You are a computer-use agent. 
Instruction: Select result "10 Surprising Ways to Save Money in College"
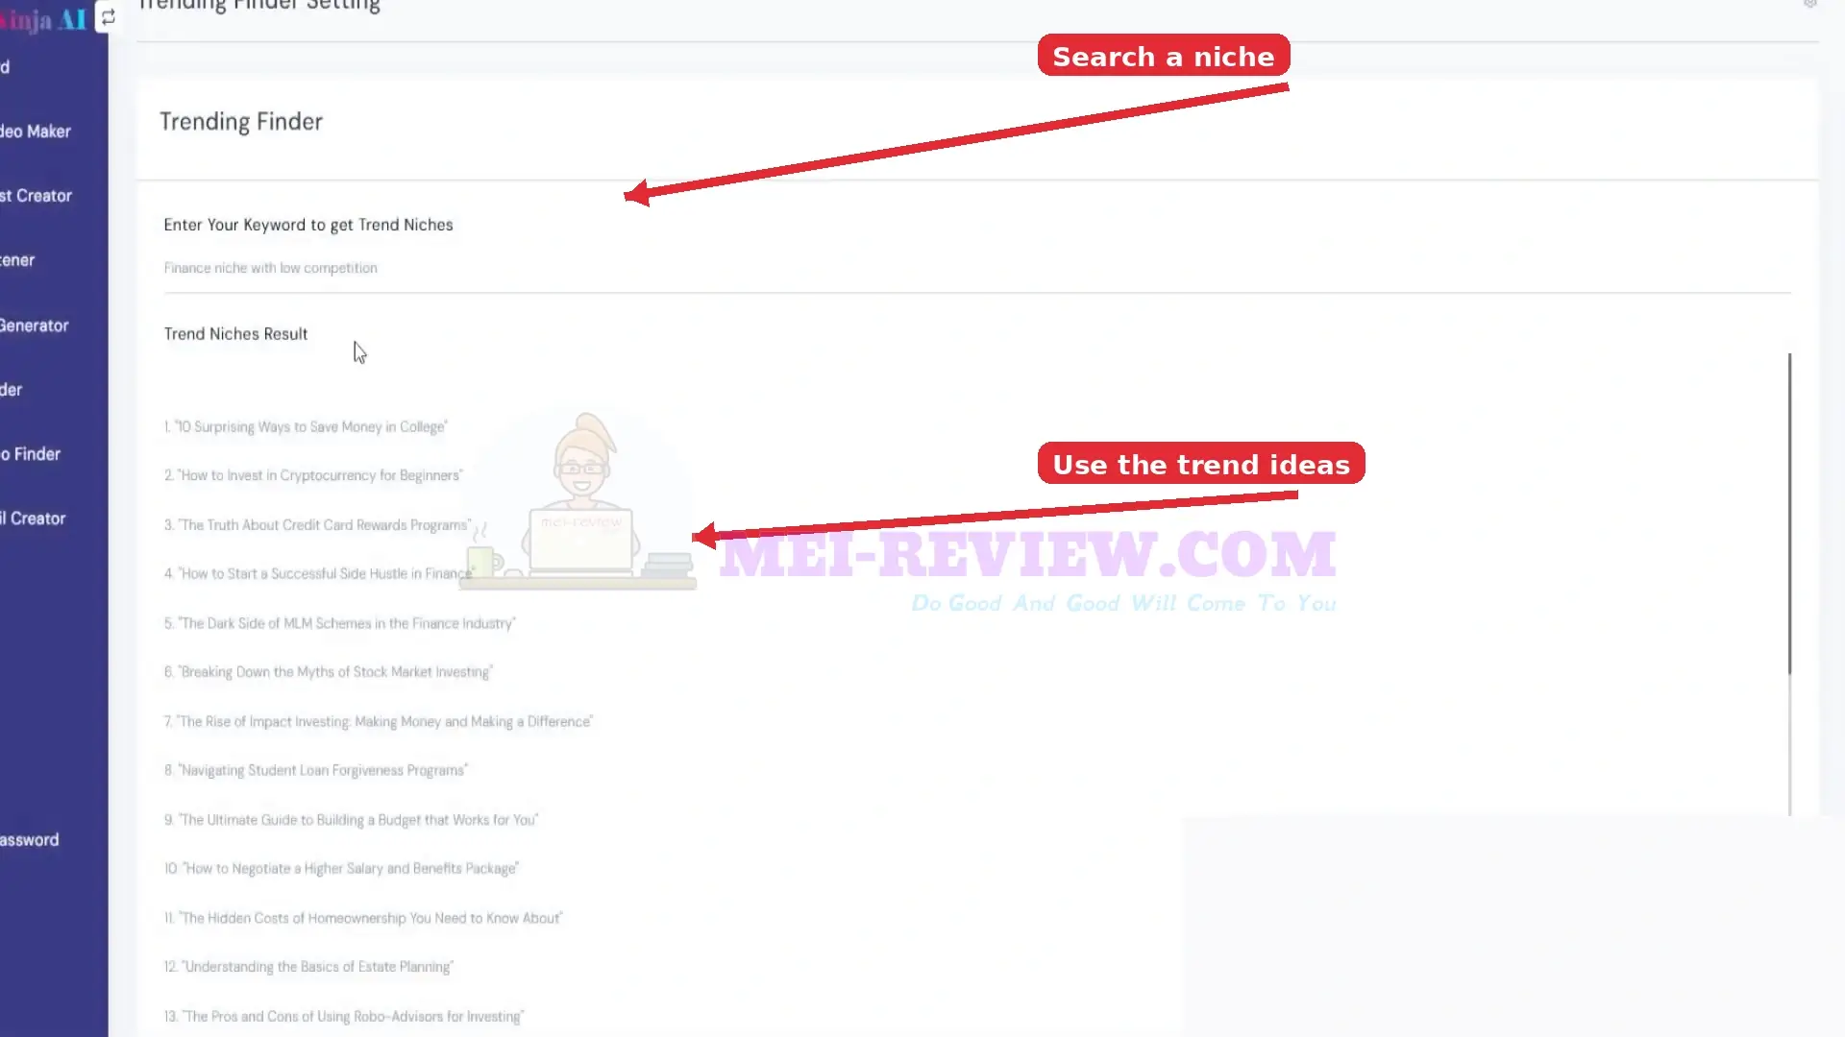click(x=306, y=427)
